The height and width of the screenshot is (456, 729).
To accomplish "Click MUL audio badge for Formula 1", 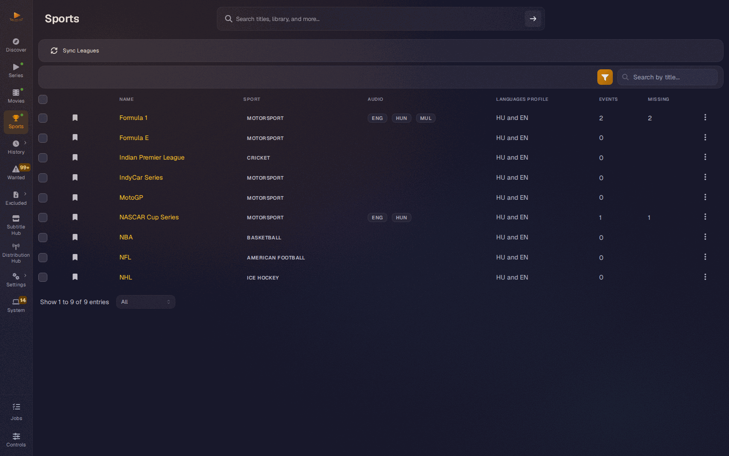I will click(x=426, y=118).
